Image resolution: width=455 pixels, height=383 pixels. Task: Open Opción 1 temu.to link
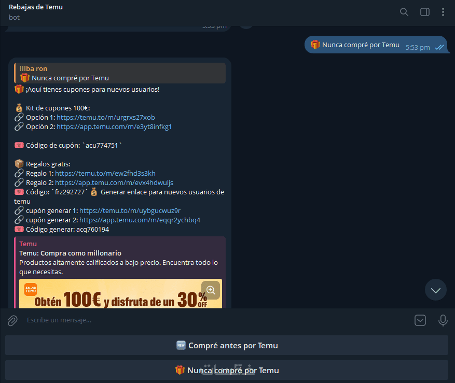[x=106, y=118]
